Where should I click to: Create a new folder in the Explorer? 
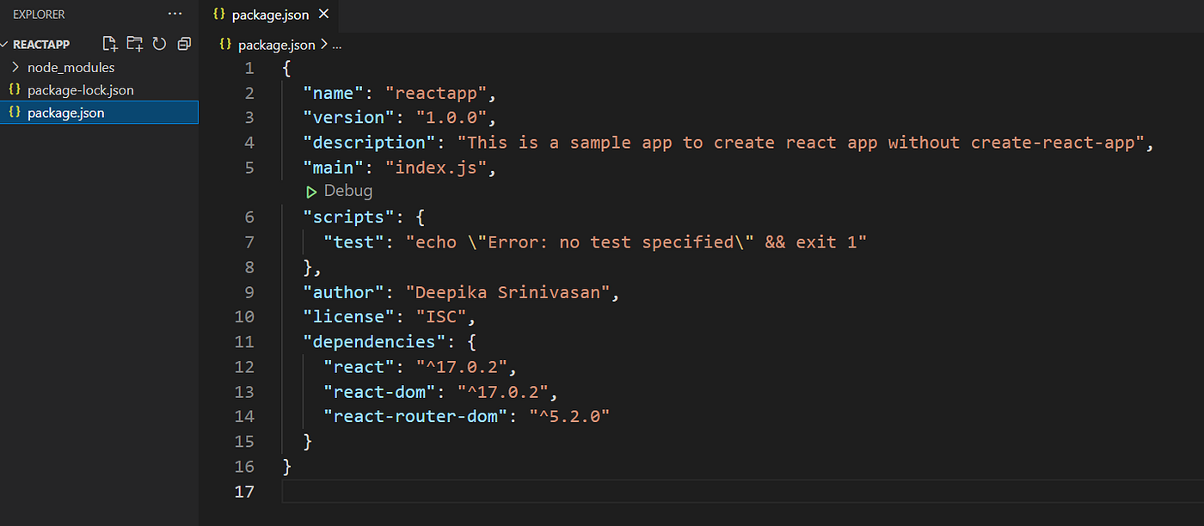(x=134, y=43)
